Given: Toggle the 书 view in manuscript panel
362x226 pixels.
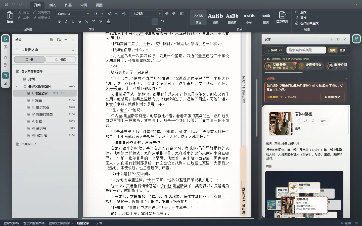Looking at the screenshot, I should tap(29, 60).
